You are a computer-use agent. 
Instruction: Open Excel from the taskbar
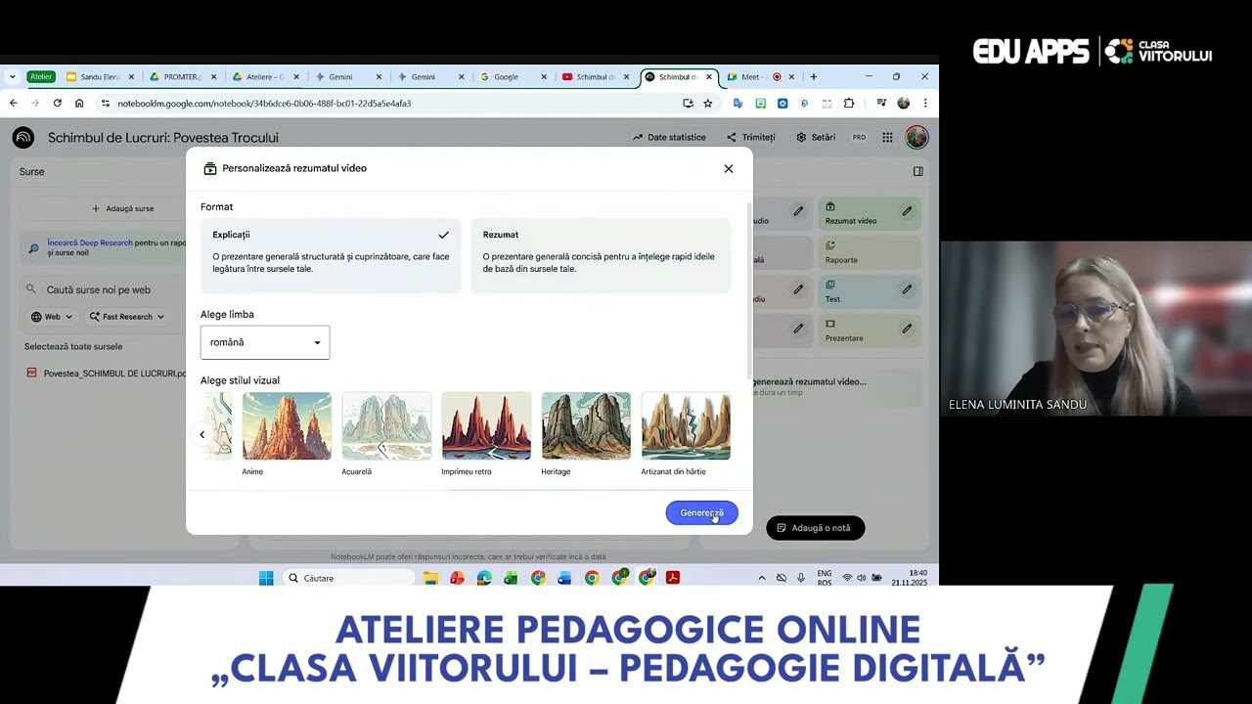[511, 578]
